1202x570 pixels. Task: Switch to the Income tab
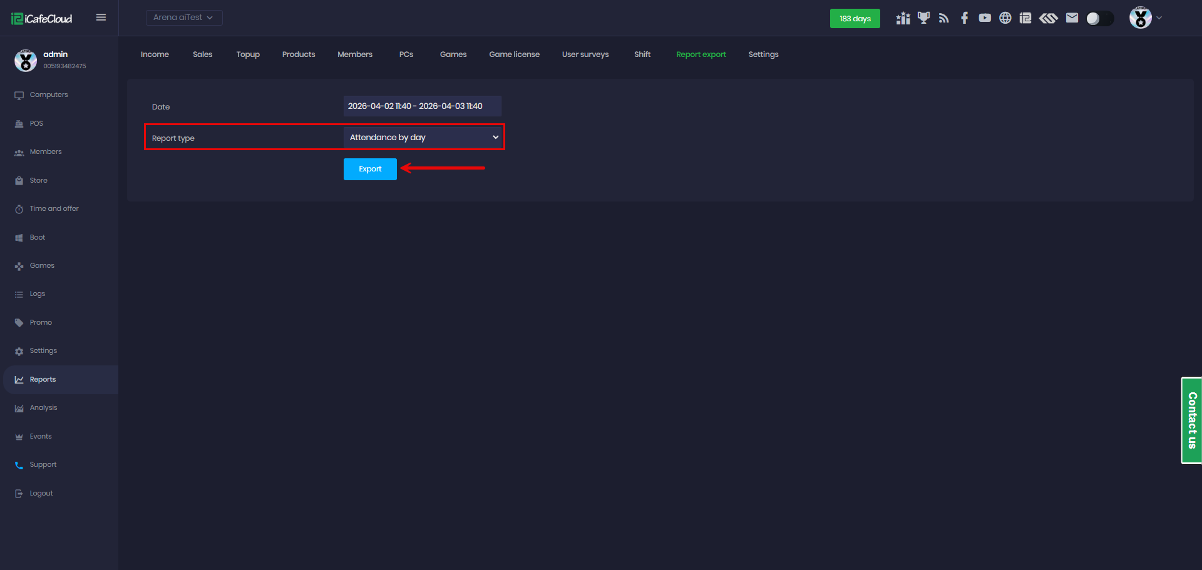click(x=155, y=54)
